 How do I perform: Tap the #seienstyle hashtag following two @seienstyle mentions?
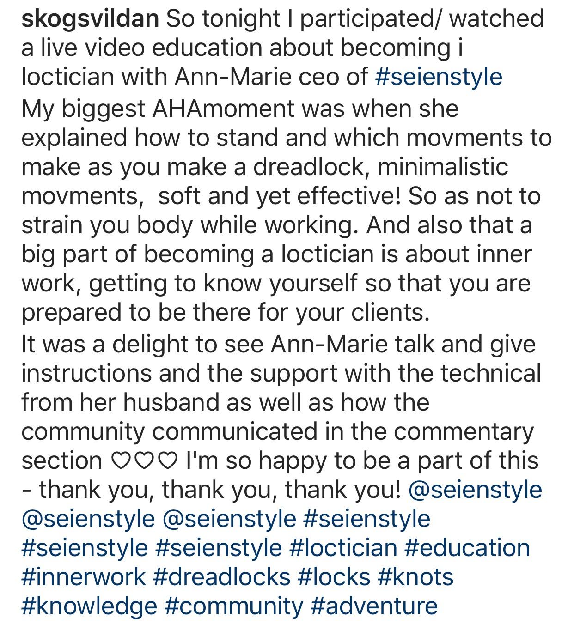click(367, 519)
